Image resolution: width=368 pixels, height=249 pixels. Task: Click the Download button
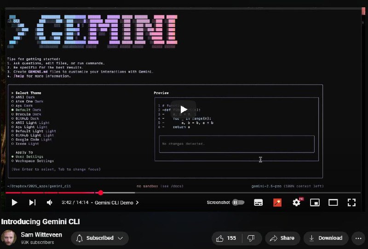click(326, 238)
